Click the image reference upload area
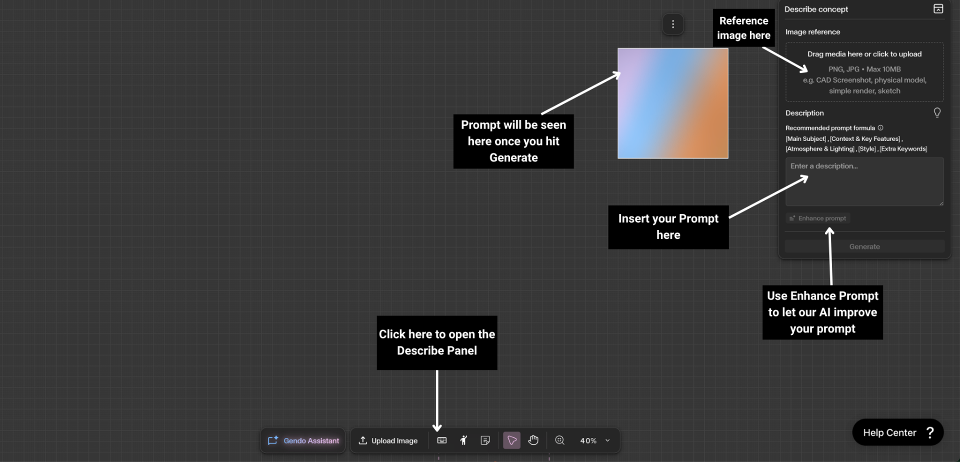Screen dimensions: 960x468 point(864,72)
